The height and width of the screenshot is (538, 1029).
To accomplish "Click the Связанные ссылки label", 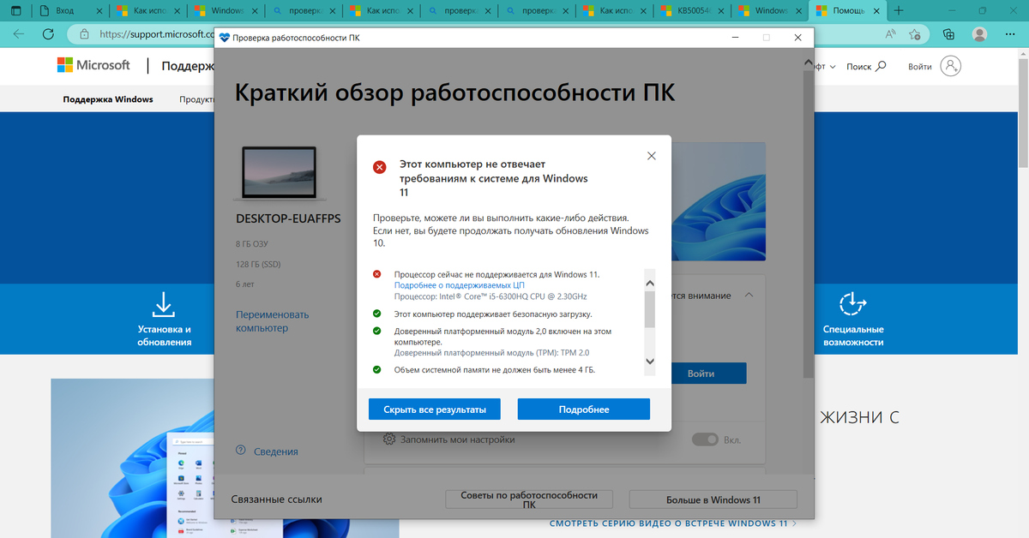I will [276, 499].
